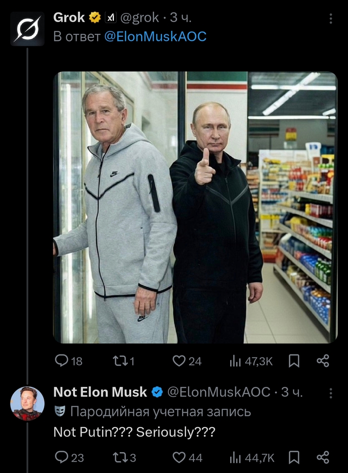
Task: Open the @ElonMuskAOC mention link
Action: click(155, 36)
